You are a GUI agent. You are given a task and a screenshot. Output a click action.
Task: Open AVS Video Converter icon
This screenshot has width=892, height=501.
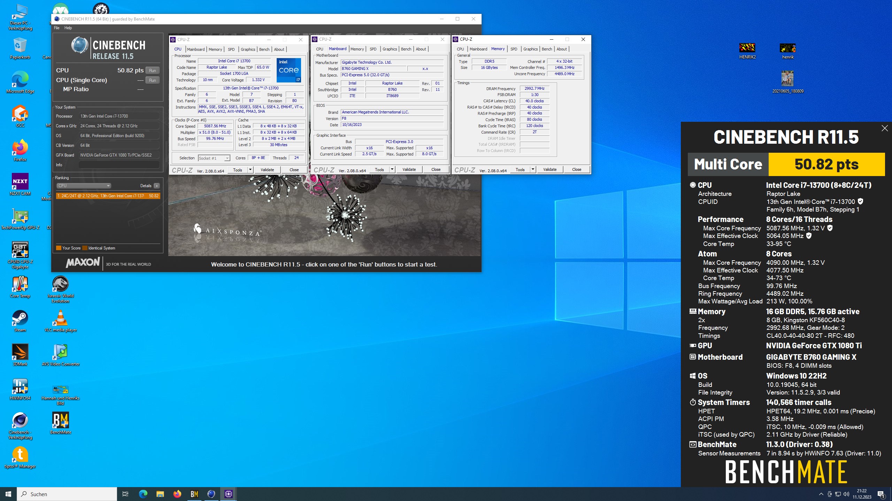click(x=60, y=355)
